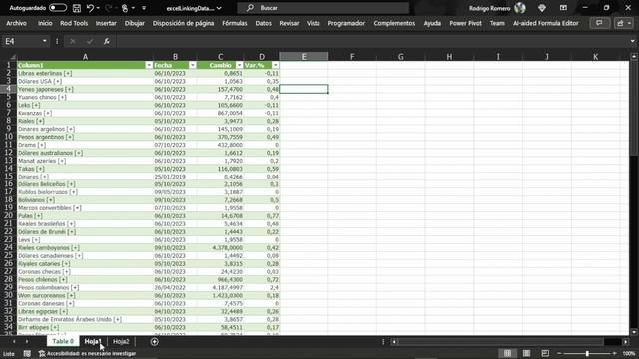
Task: Open the Column1 filter dropdown
Action: point(149,65)
